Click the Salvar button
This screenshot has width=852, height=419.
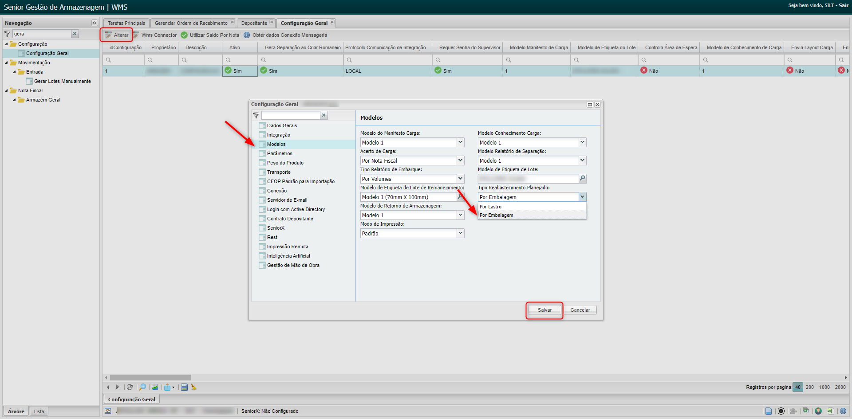[x=544, y=310]
